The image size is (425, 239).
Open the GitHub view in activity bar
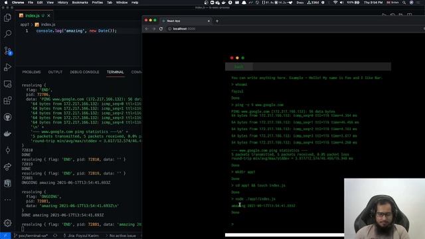pos(7,117)
